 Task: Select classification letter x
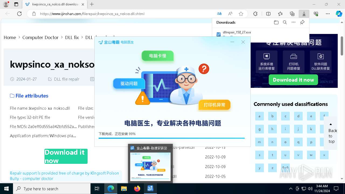[324, 155]
